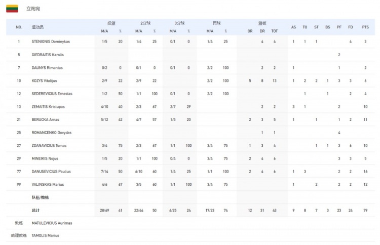This screenshot has width=380, height=245.
Task: Click the Lithuania flag icon
Action: 12,8
